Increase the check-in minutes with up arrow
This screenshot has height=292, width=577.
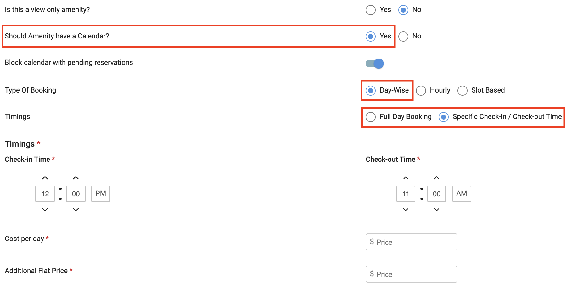point(76,178)
